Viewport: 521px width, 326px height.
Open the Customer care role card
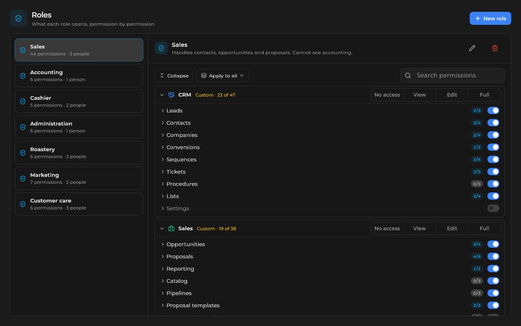tap(79, 204)
